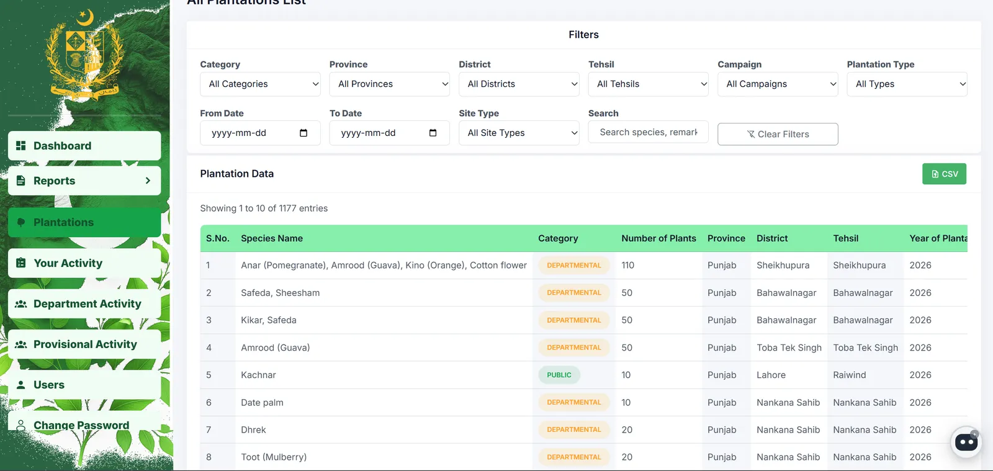
Task: Open Department Activity in the sidebar
Action: pos(84,304)
